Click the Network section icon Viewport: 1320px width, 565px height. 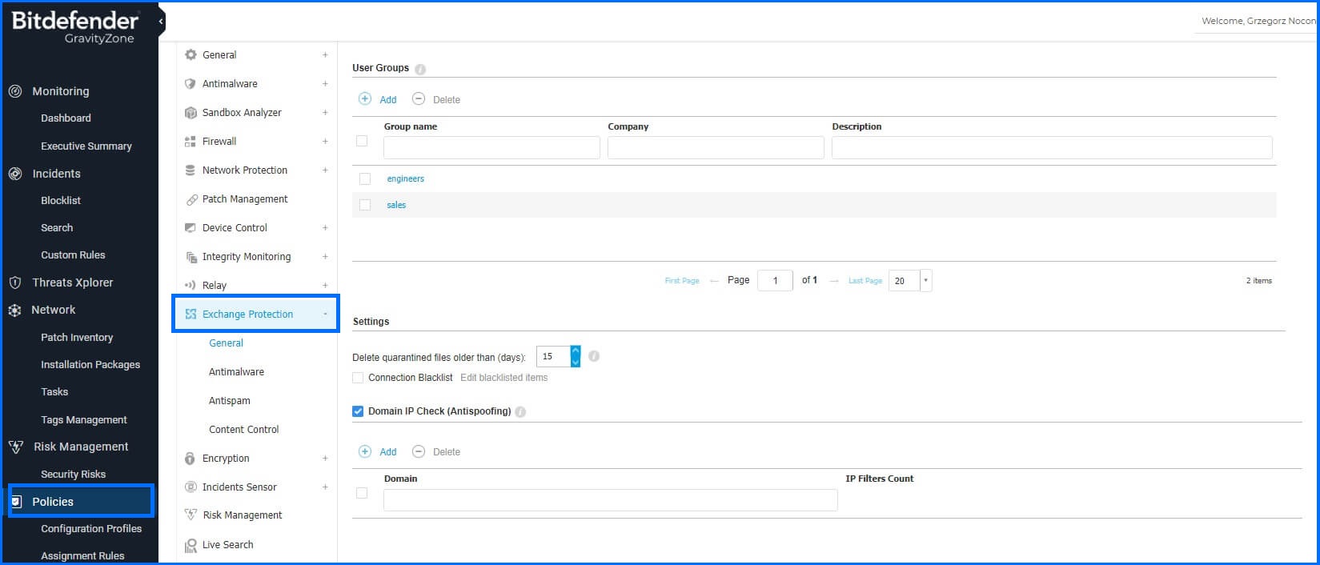click(x=15, y=310)
